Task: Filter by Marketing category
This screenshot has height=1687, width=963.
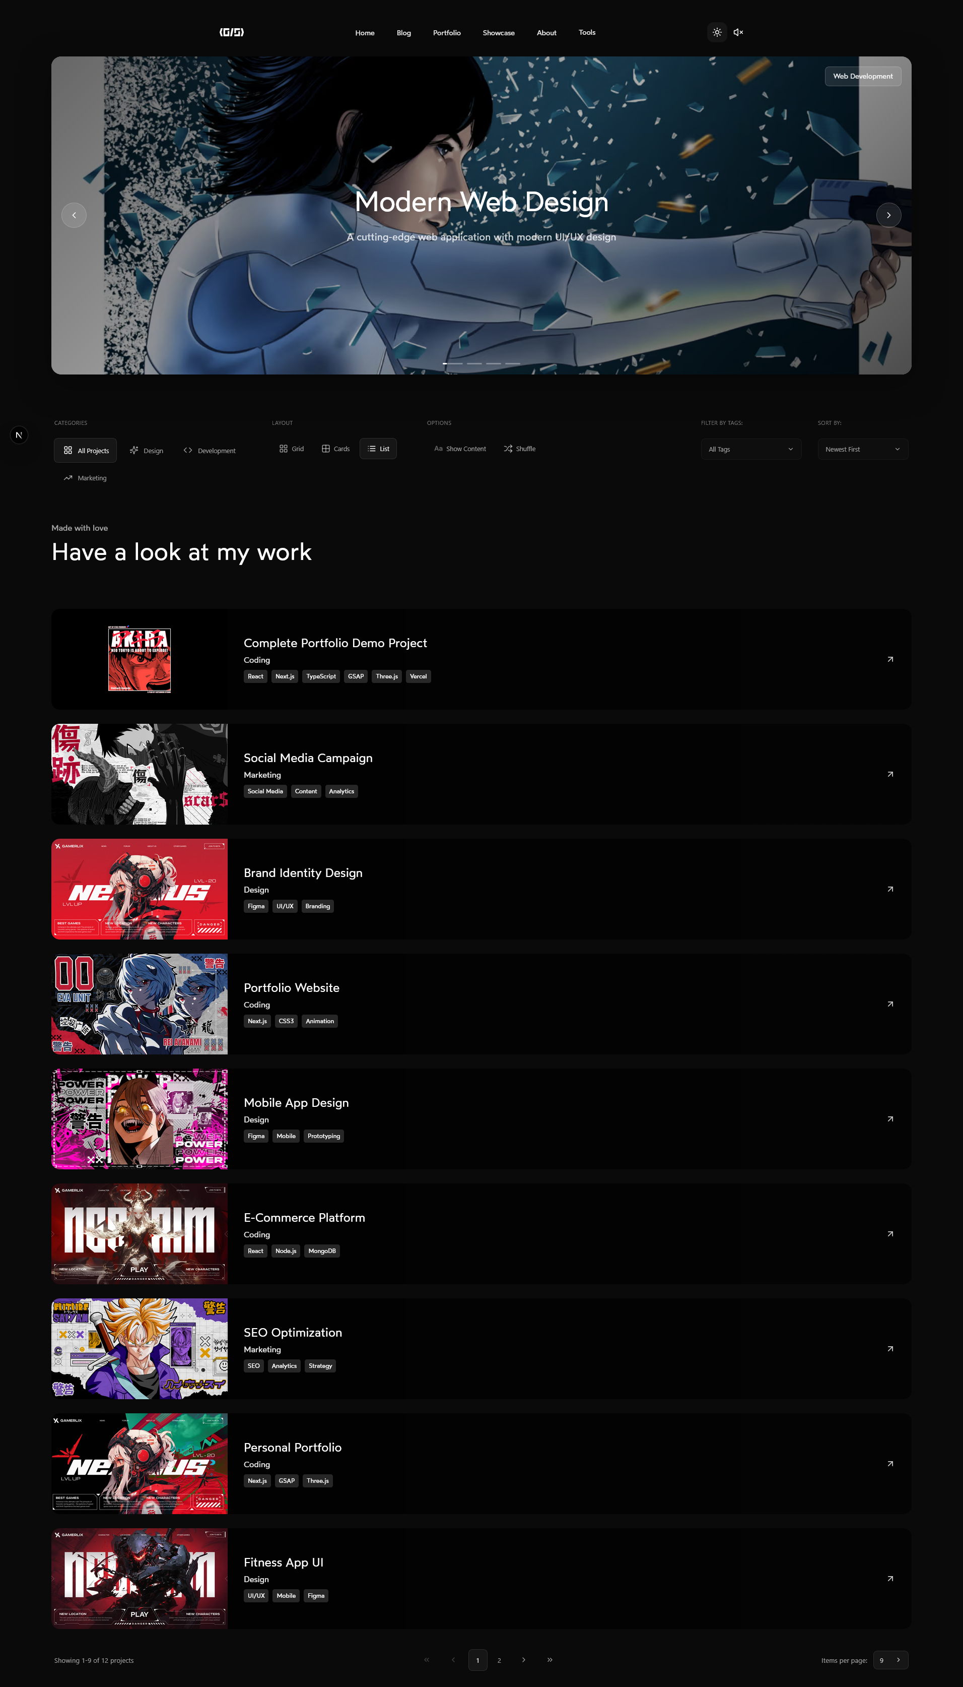Action: (85, 478)
